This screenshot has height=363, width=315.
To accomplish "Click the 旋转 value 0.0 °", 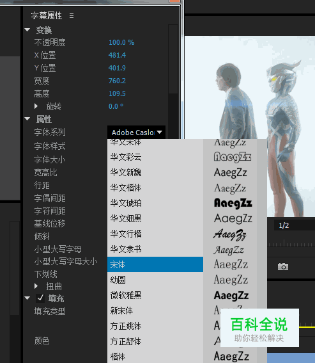I will (116, 106).
